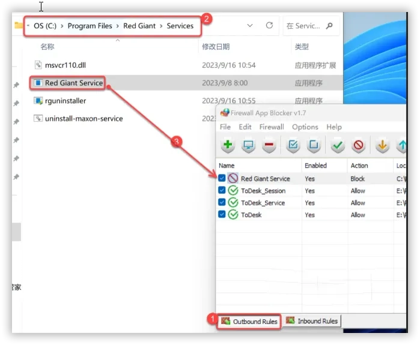420x345 pixels.
Task: Sort files by the 类型 column header
Action: click(302, 47)
